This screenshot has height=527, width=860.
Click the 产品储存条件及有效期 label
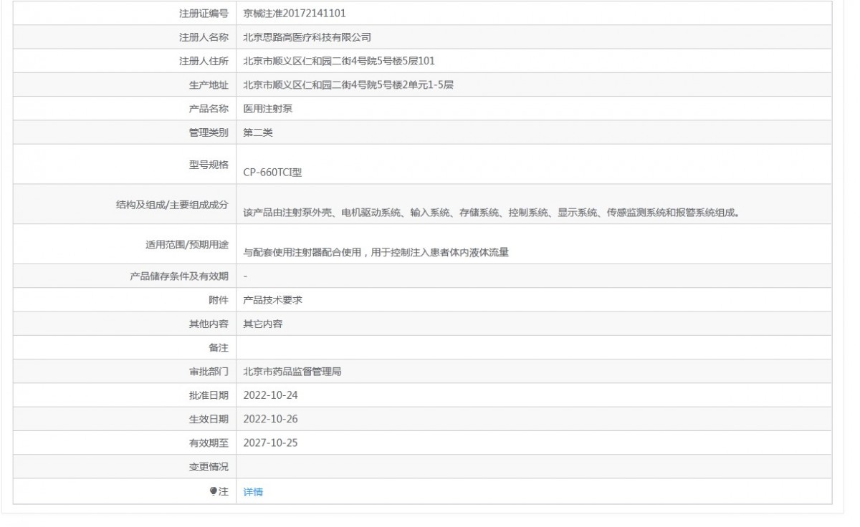[x=179, y=276]
